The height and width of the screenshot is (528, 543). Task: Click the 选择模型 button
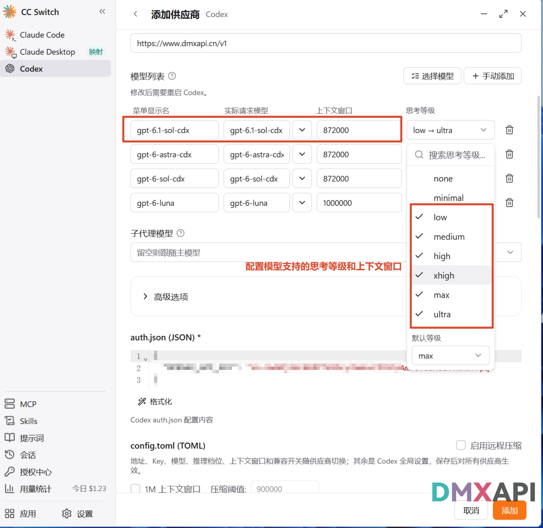click(432, 76)
